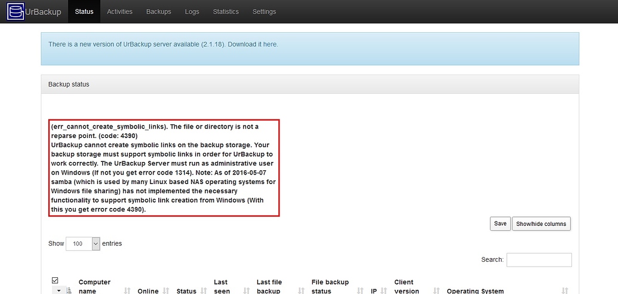Click the Last file backup header

click(269, 286)
